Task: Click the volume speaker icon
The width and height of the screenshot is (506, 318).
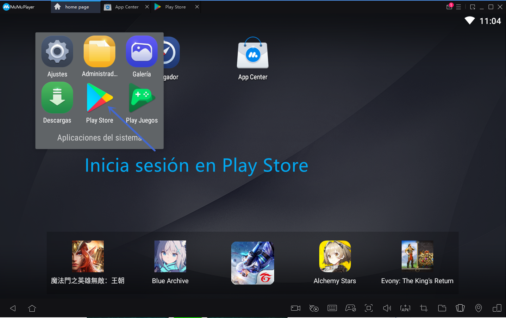Action: (387, 308)
